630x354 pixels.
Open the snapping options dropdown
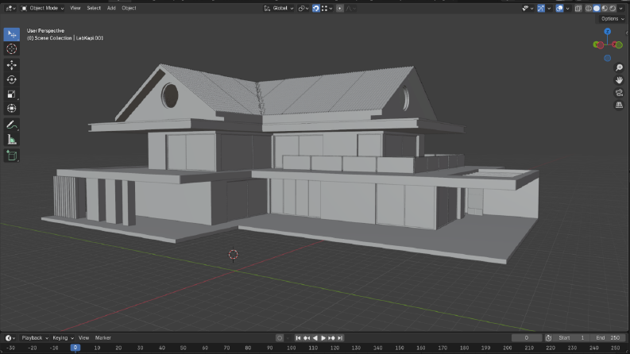327,8
